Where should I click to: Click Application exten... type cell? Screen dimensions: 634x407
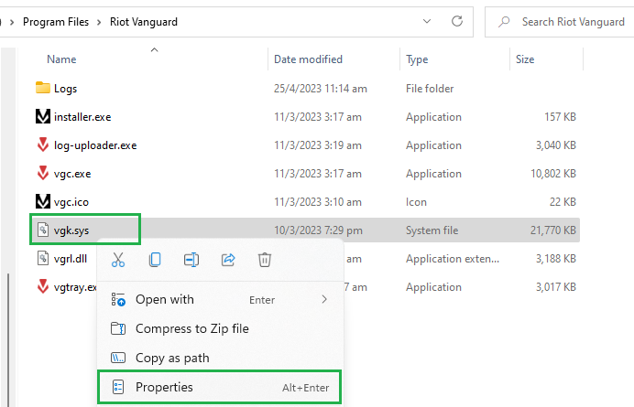(x=453, y=259)
